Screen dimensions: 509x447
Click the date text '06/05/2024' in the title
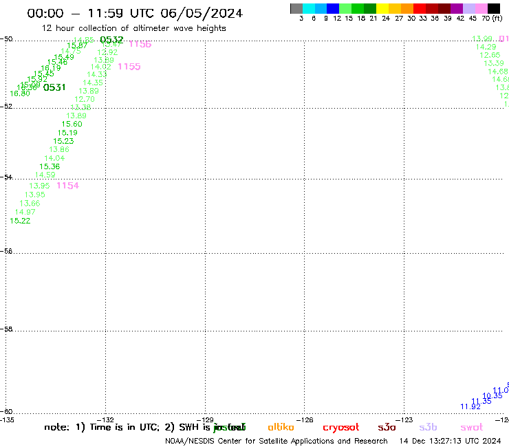tap(202, 14)
